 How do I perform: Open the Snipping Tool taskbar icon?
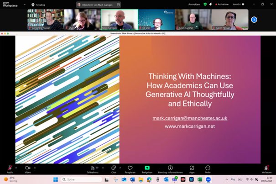[x=115, y=179]
